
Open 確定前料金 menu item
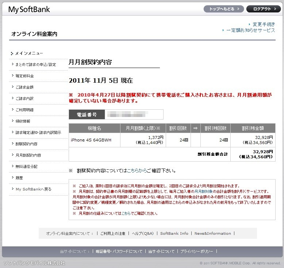coord(24,76)
